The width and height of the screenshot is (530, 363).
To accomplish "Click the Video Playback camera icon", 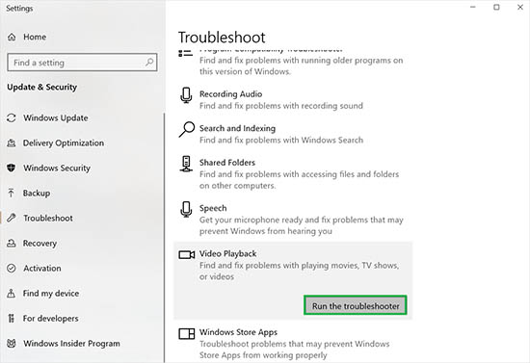I will tap(187, 254).
